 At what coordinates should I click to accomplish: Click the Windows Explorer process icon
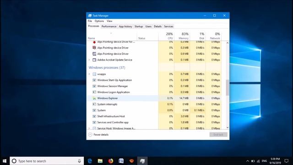click(x=94, y=98)
